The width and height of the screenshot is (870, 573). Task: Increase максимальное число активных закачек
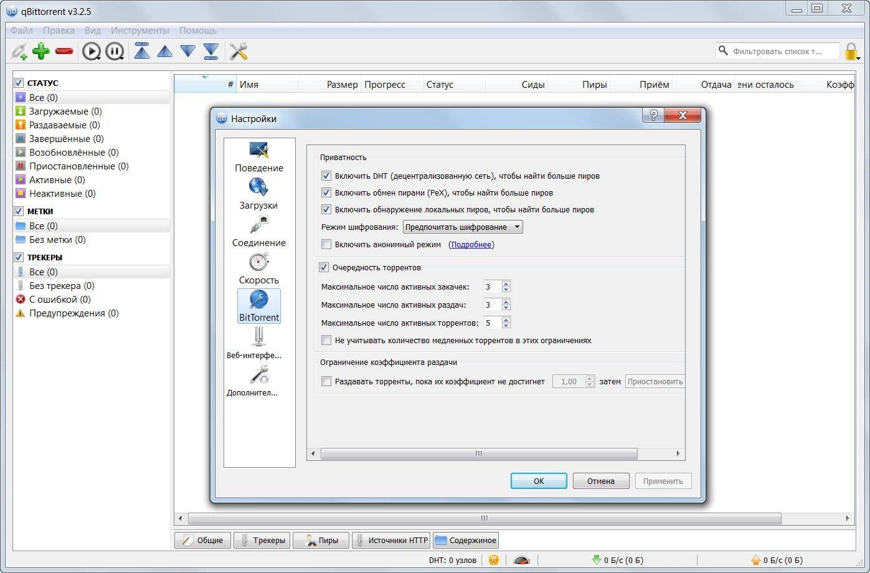pyautogui.click(x=506, y=284)
